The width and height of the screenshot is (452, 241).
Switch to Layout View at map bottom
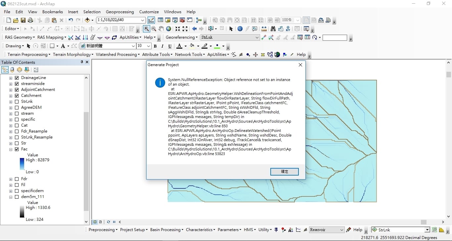[100, 222]
